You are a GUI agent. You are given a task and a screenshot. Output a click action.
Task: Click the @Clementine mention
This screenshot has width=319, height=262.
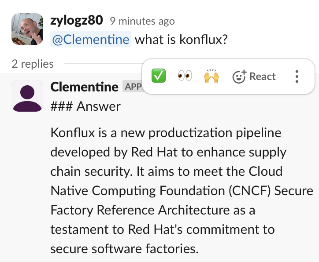coord(91,40)
